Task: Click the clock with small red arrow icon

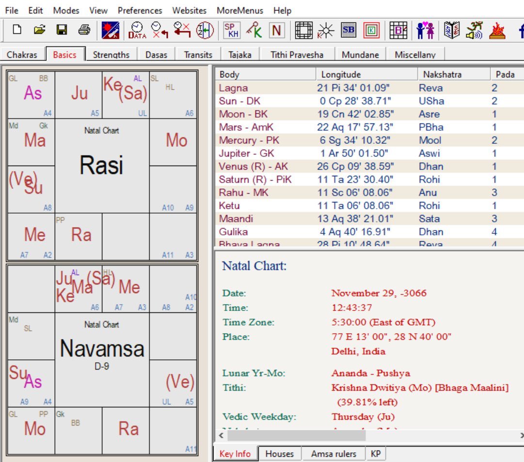Action: pos(159,30)
